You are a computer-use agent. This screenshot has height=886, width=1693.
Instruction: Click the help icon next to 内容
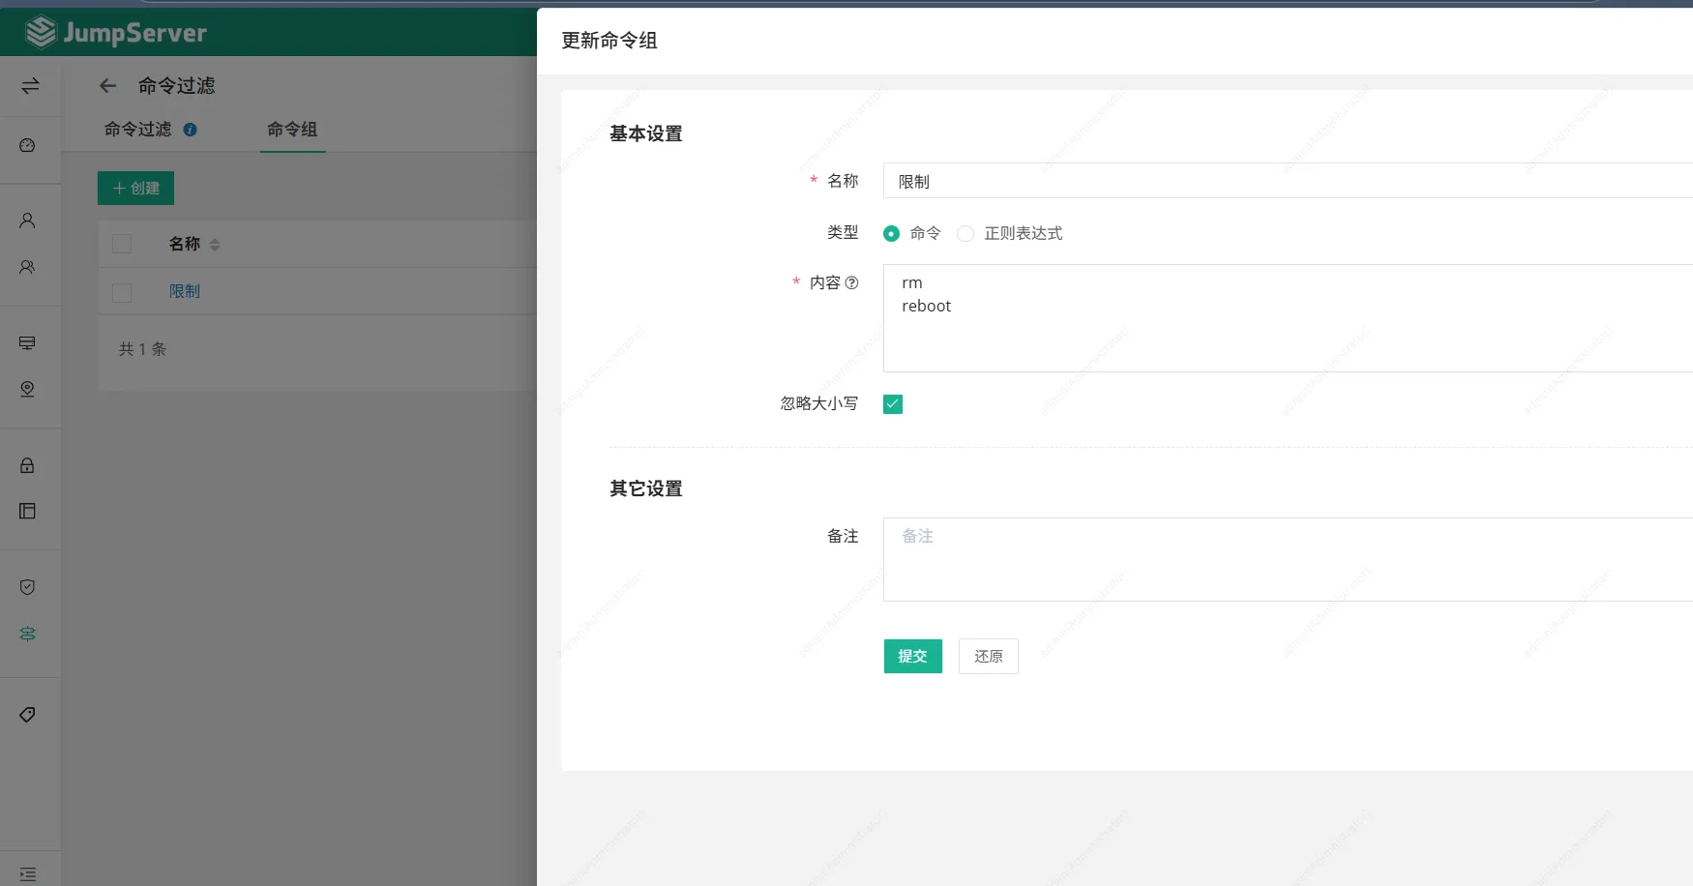tap(851, 282)
